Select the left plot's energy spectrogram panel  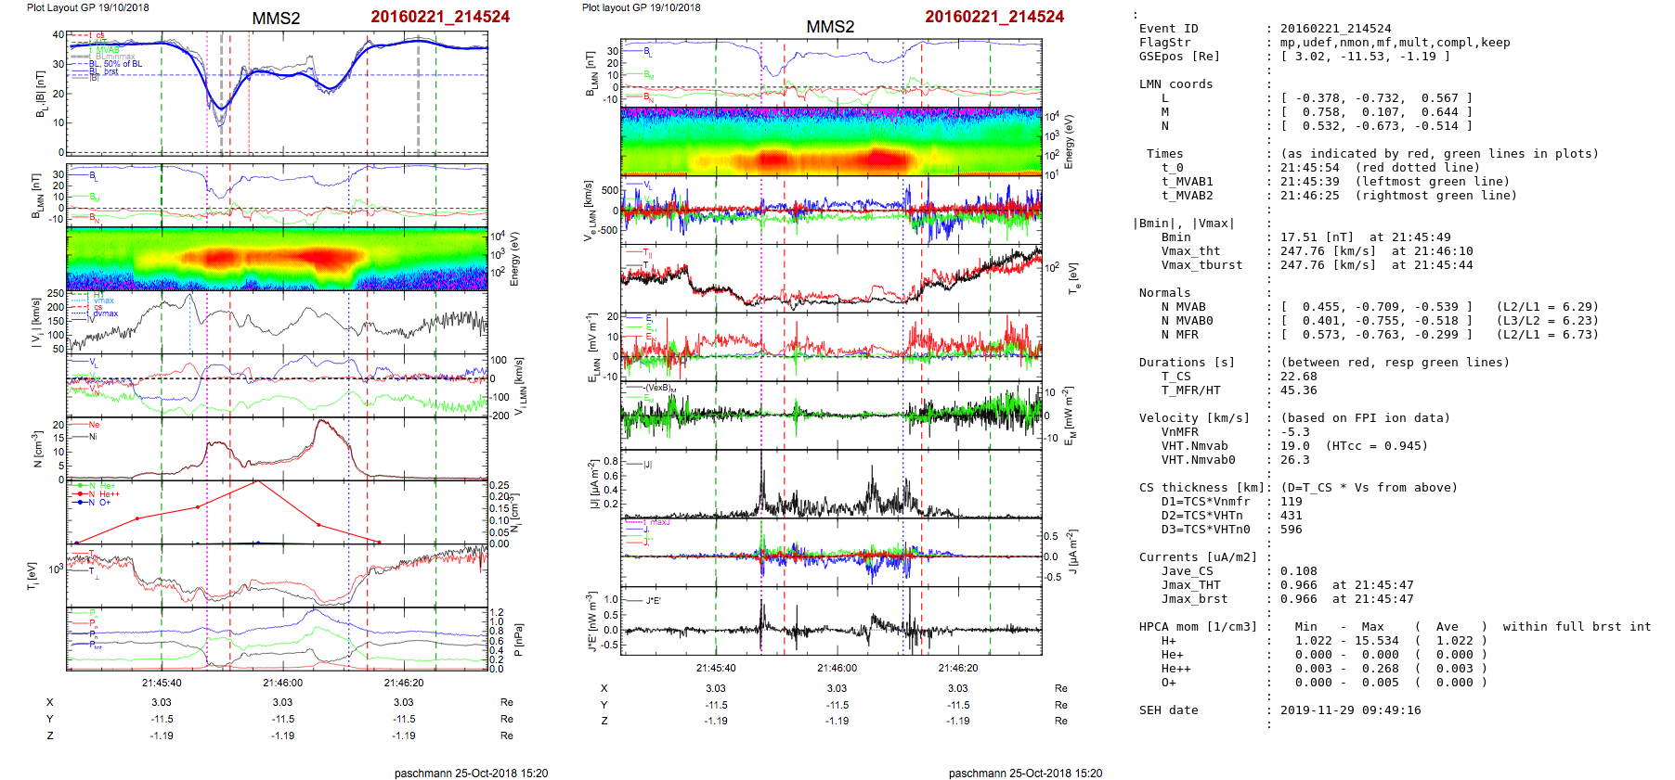coord(277,259)
